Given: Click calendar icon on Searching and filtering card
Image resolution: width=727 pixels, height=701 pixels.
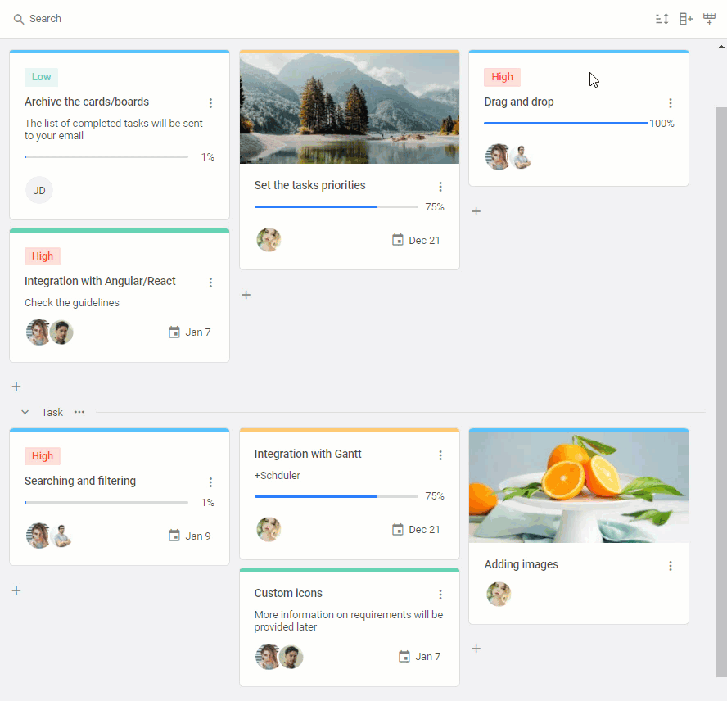Looking at the screenshot, I should [174, 536].
